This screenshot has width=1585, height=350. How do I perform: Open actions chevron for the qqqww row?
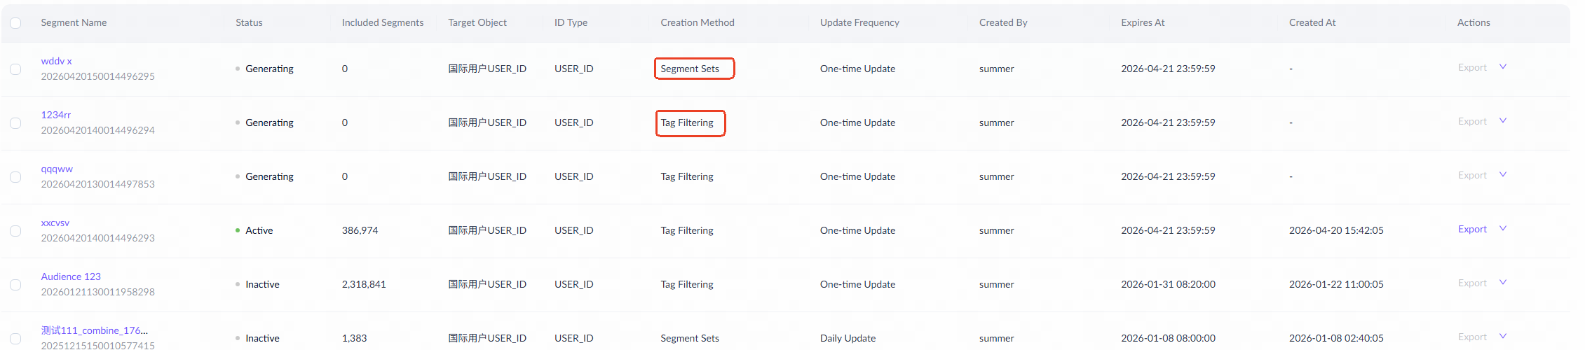(1503, 175)
